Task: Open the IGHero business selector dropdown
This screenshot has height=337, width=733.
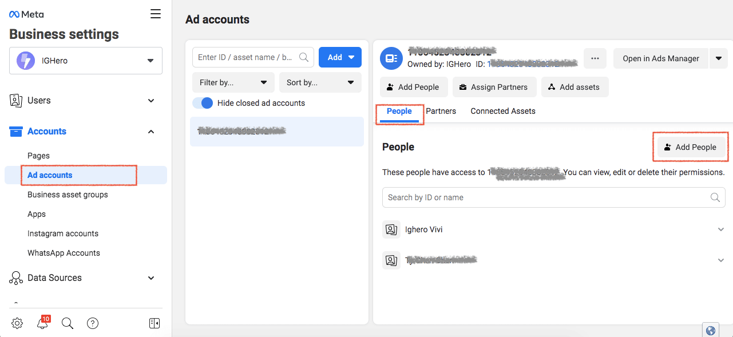Action: point(86,61)
